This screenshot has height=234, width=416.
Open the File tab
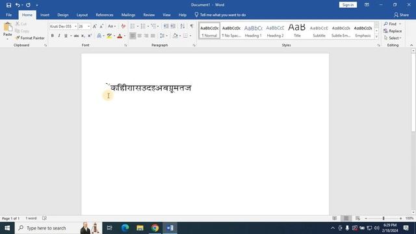[x=8, y=15]
